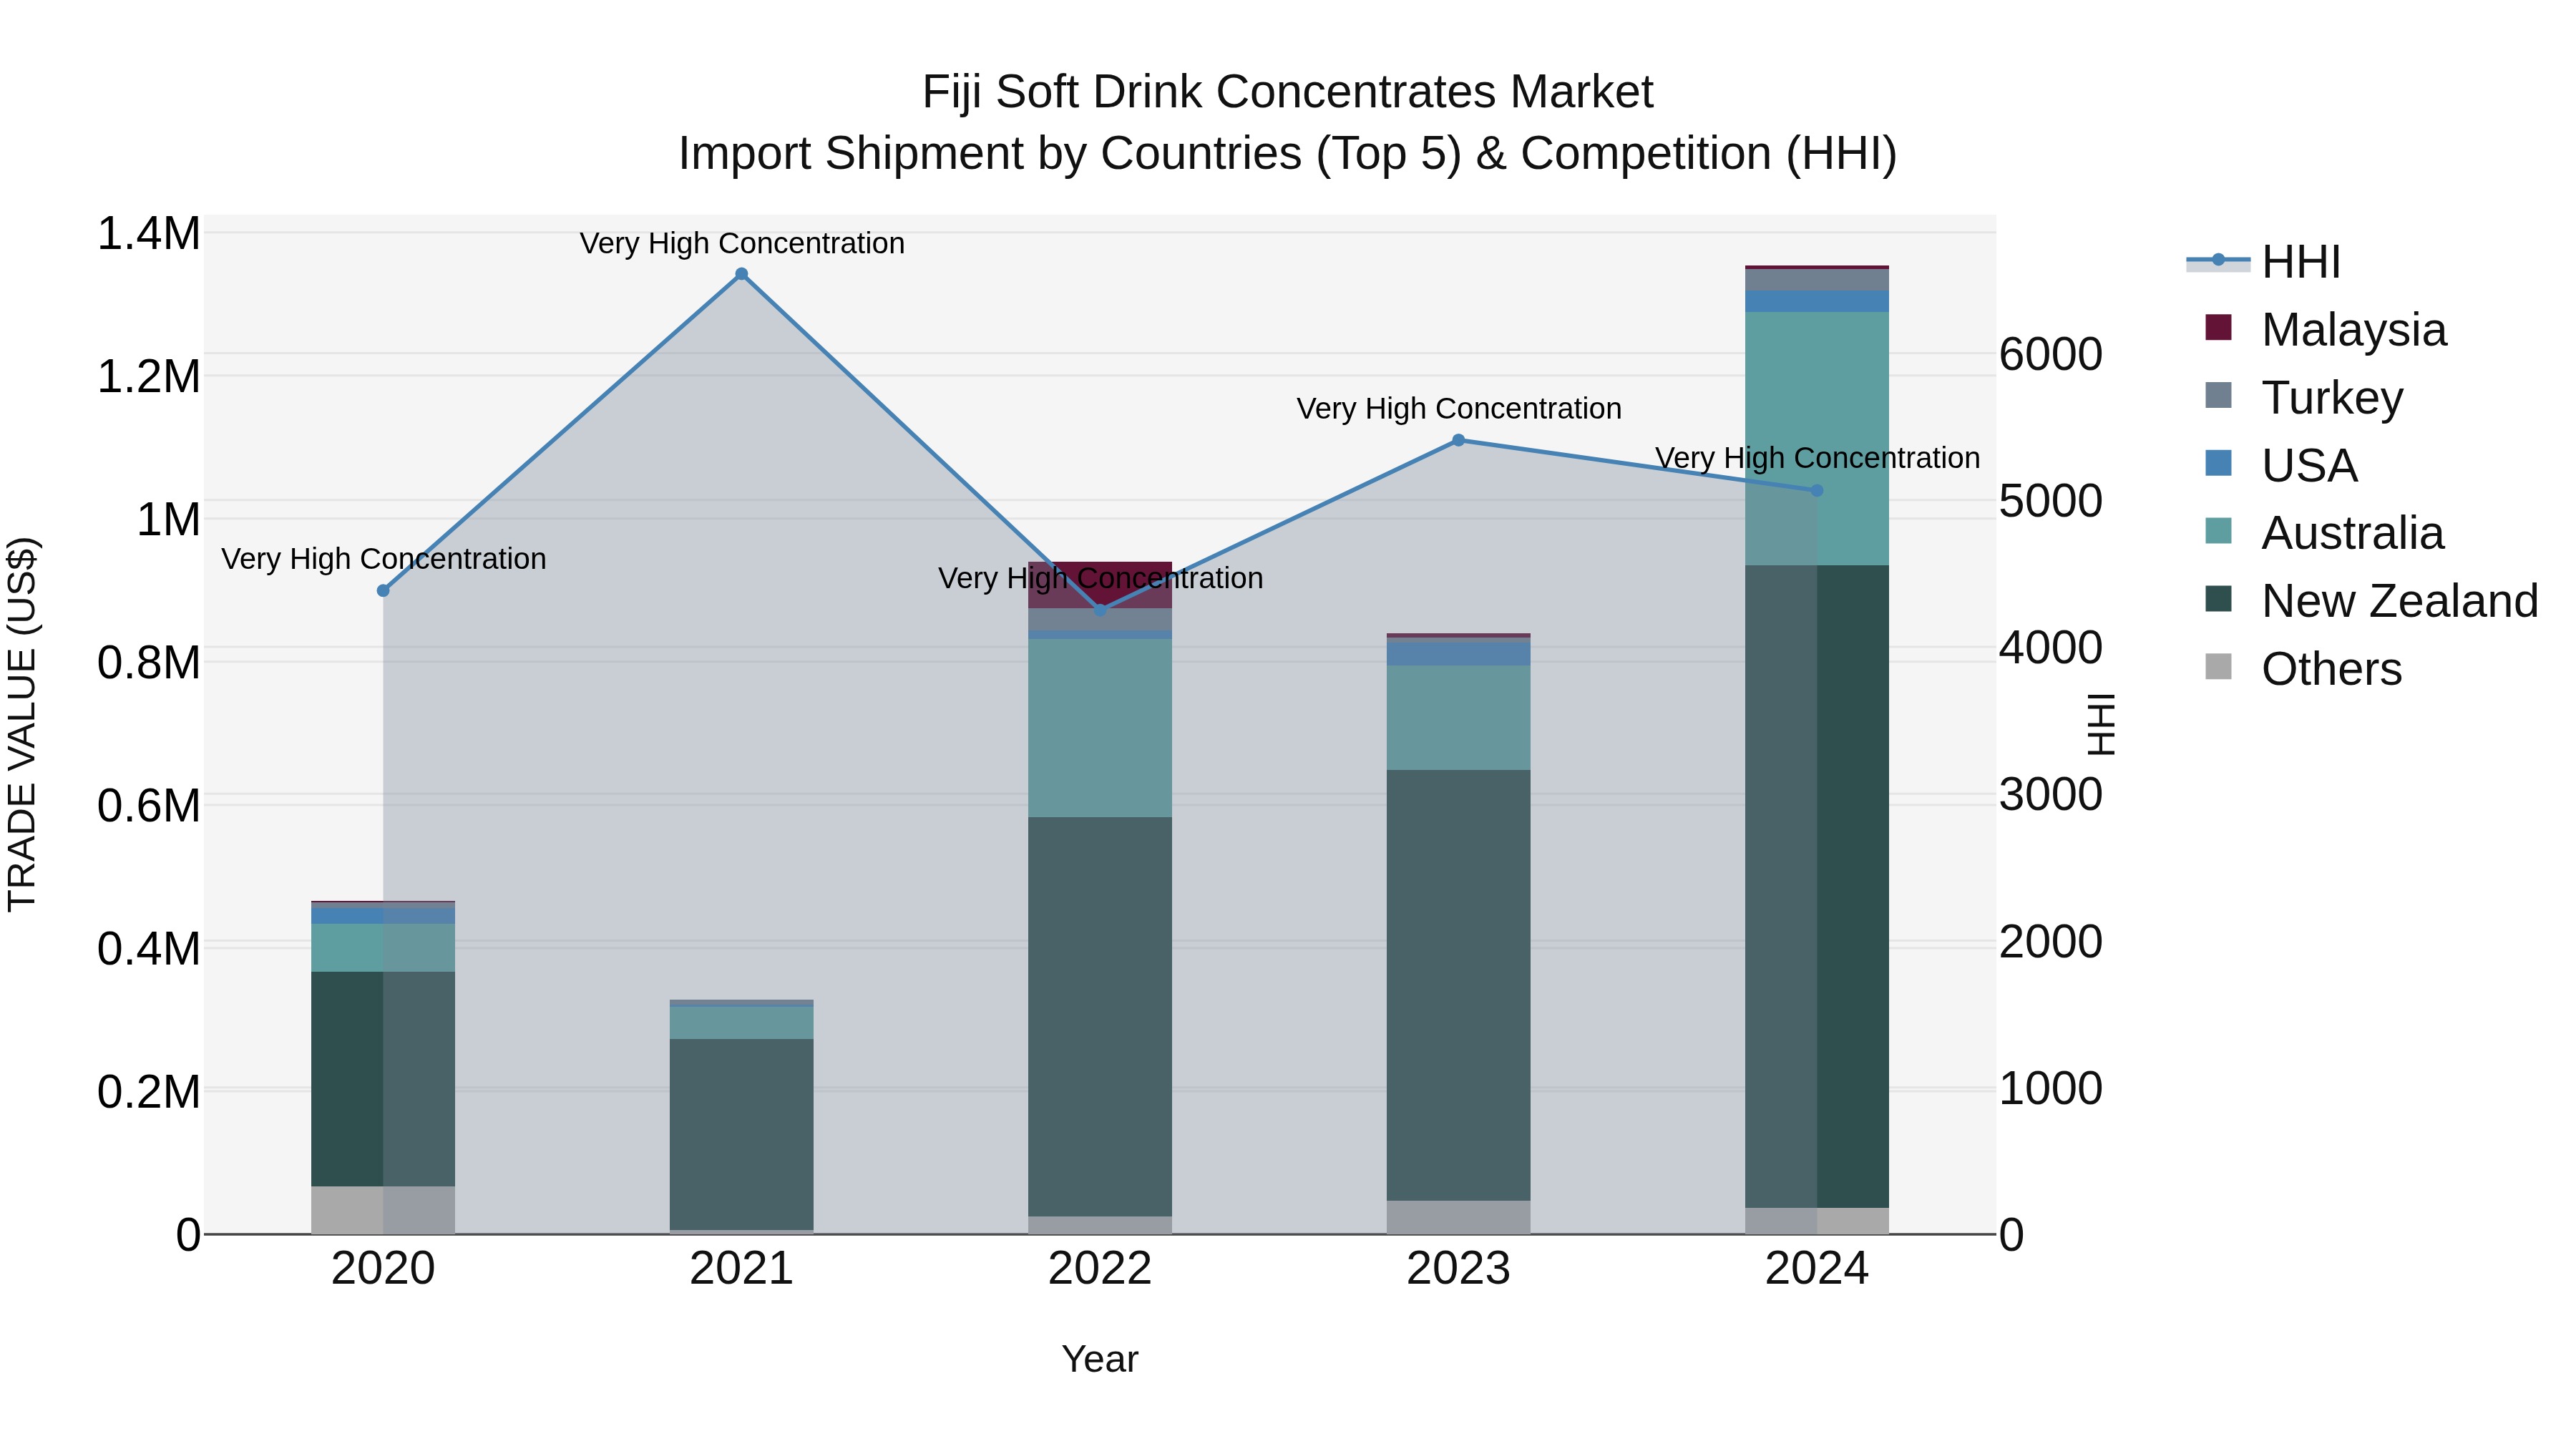Click Others segment of 2020 bar
This screenshot has height=1449, width=2576.
tap(383, 1210)
